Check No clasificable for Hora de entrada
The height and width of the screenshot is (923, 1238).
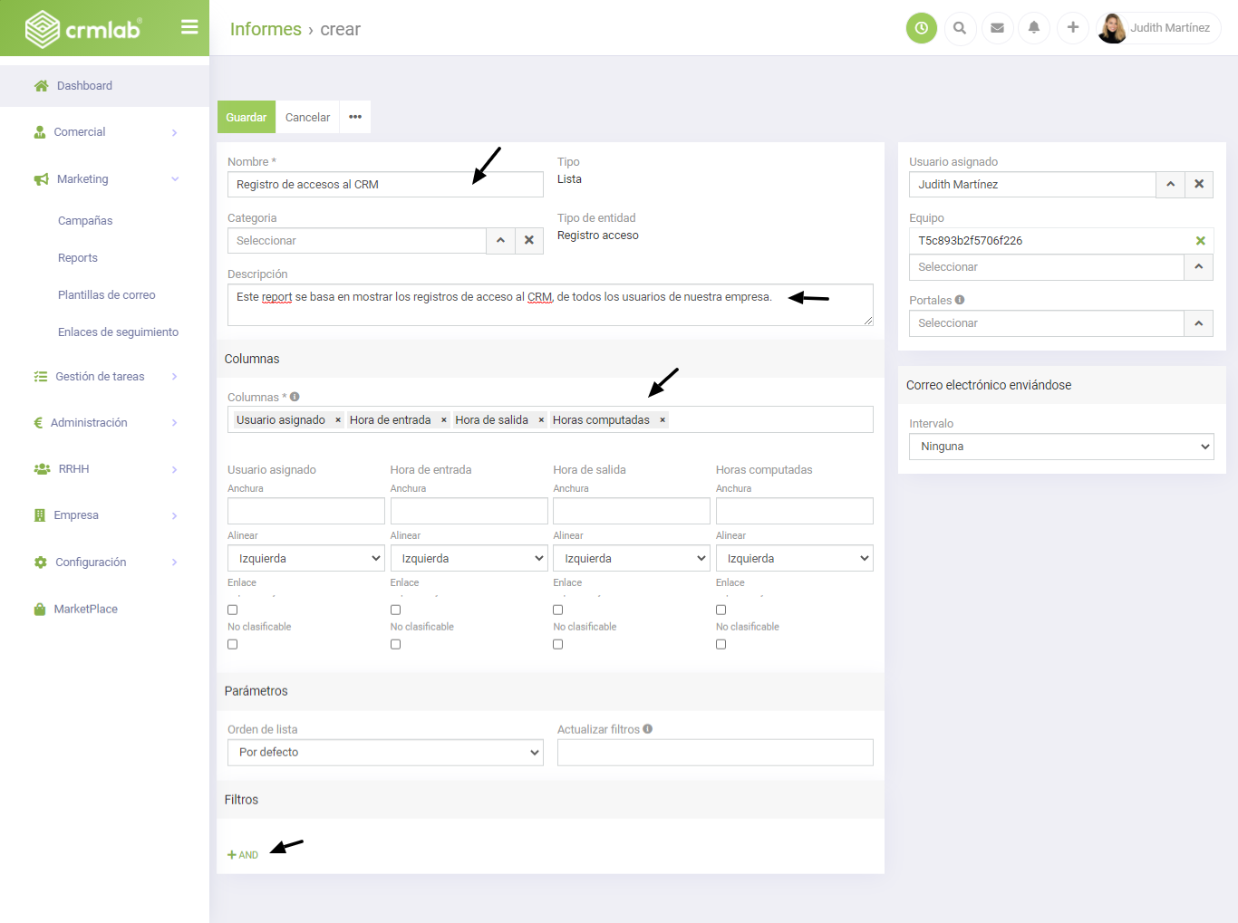(x=395, y=644)
